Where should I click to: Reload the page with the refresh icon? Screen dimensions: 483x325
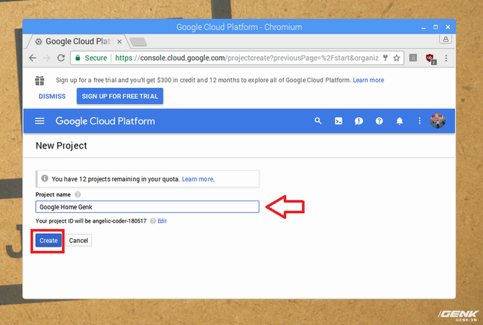point(61,58)
